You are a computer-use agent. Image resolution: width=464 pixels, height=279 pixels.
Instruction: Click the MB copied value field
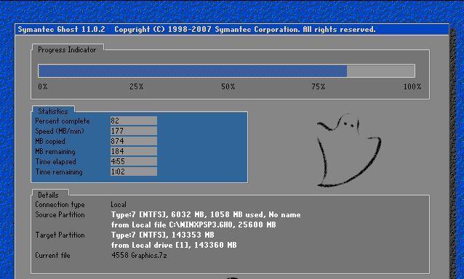point(134,141)
